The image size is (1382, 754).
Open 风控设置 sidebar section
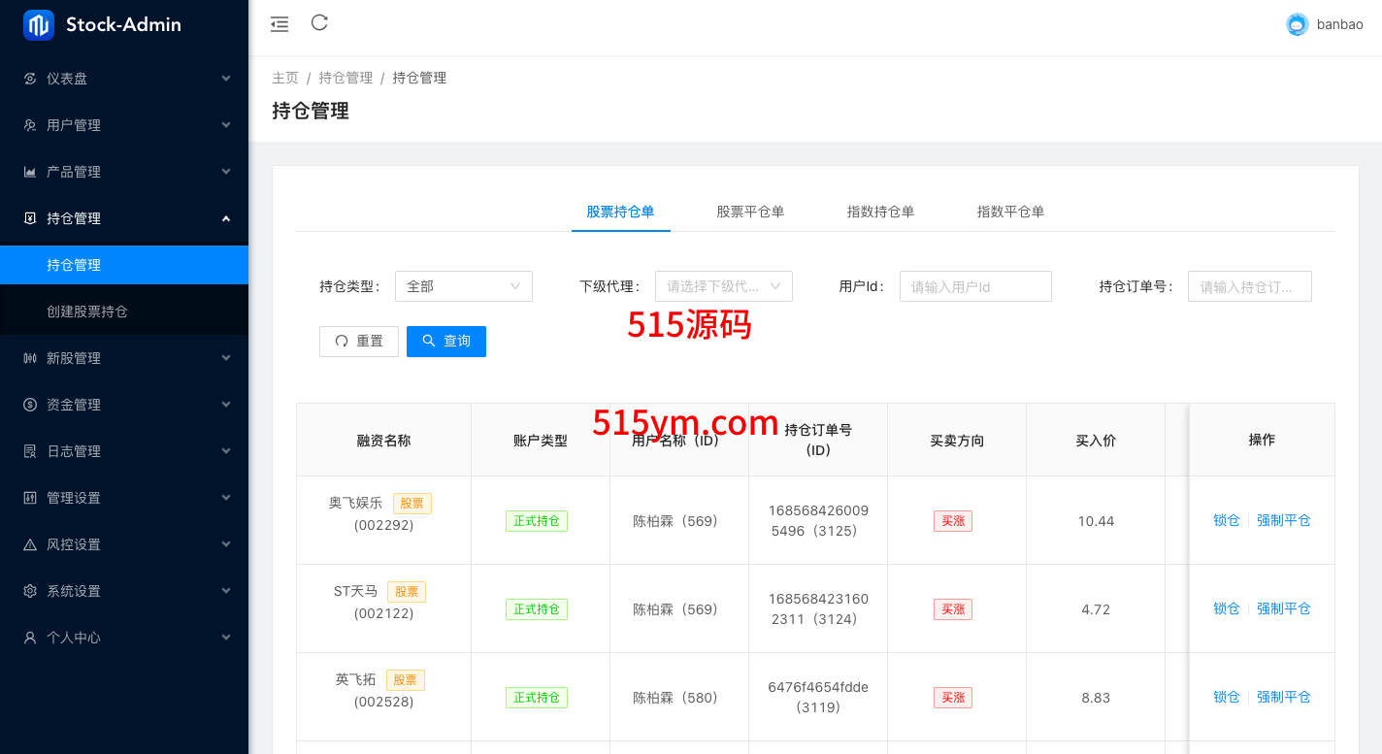[124, 544]
